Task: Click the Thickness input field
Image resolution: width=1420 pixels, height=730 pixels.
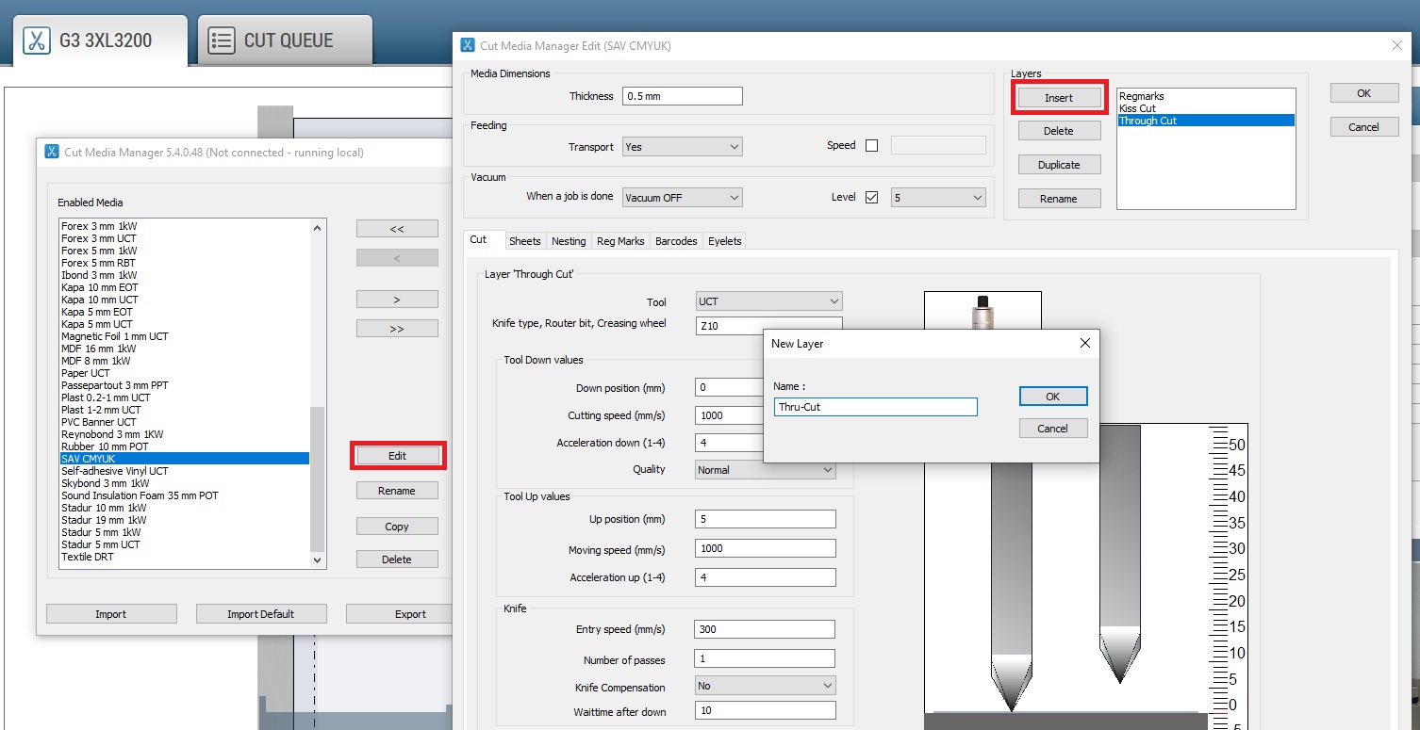Action: pos(682,96)
